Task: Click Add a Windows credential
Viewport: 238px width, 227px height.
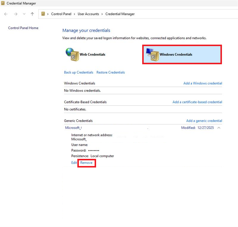Action: 203,83
